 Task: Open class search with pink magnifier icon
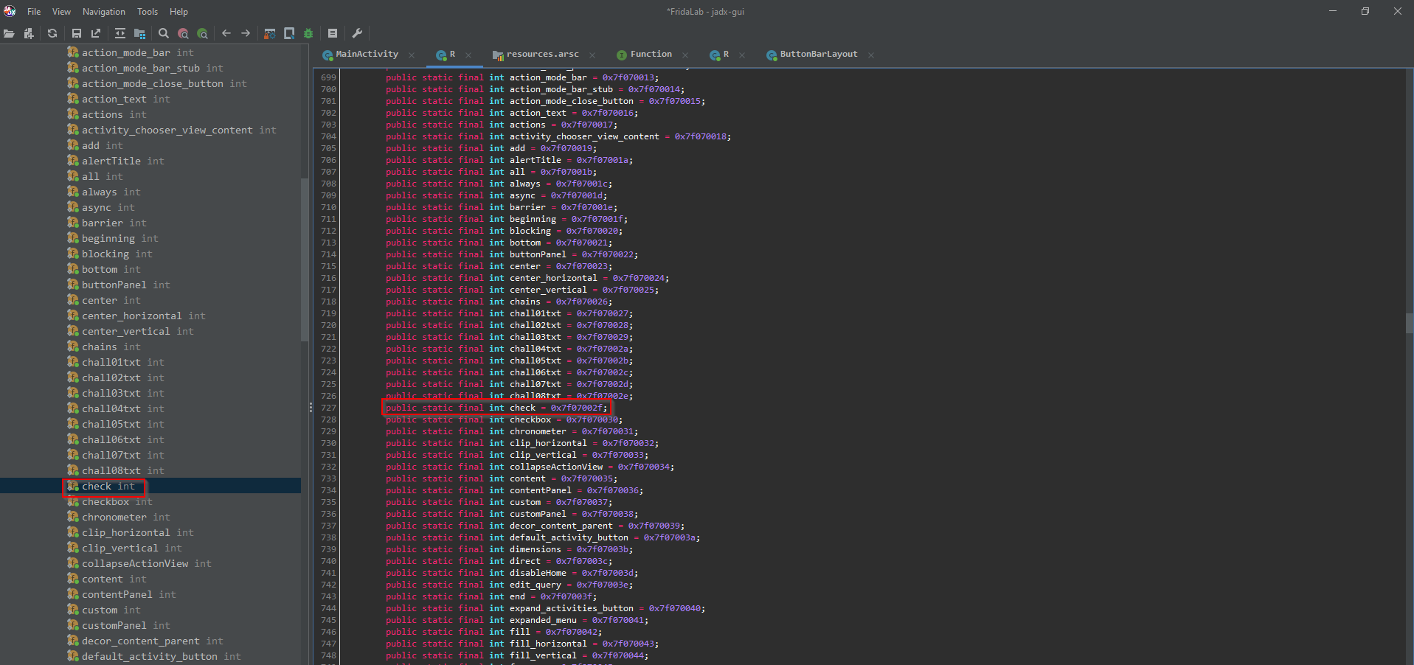[x=183, y=33]
